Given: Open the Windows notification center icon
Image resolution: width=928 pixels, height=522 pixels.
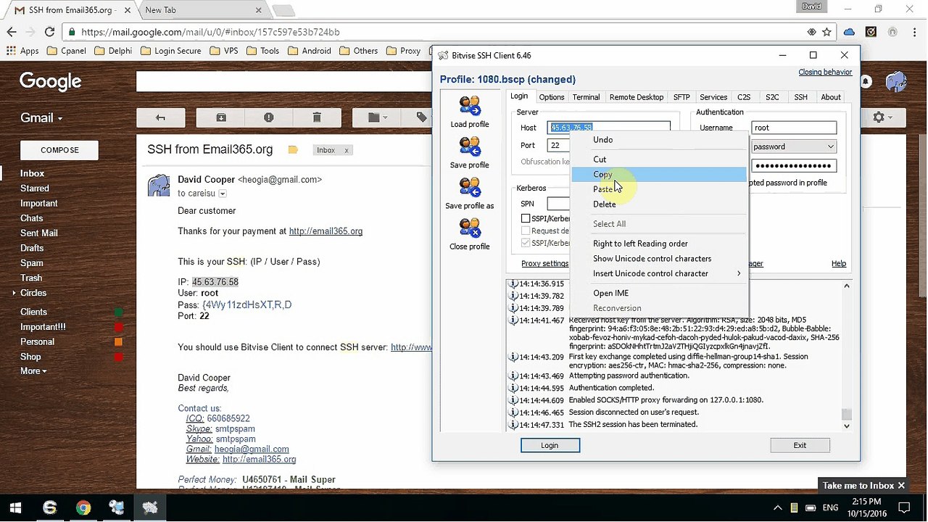Looking at the screenshot, I should (x=904, y=507).
